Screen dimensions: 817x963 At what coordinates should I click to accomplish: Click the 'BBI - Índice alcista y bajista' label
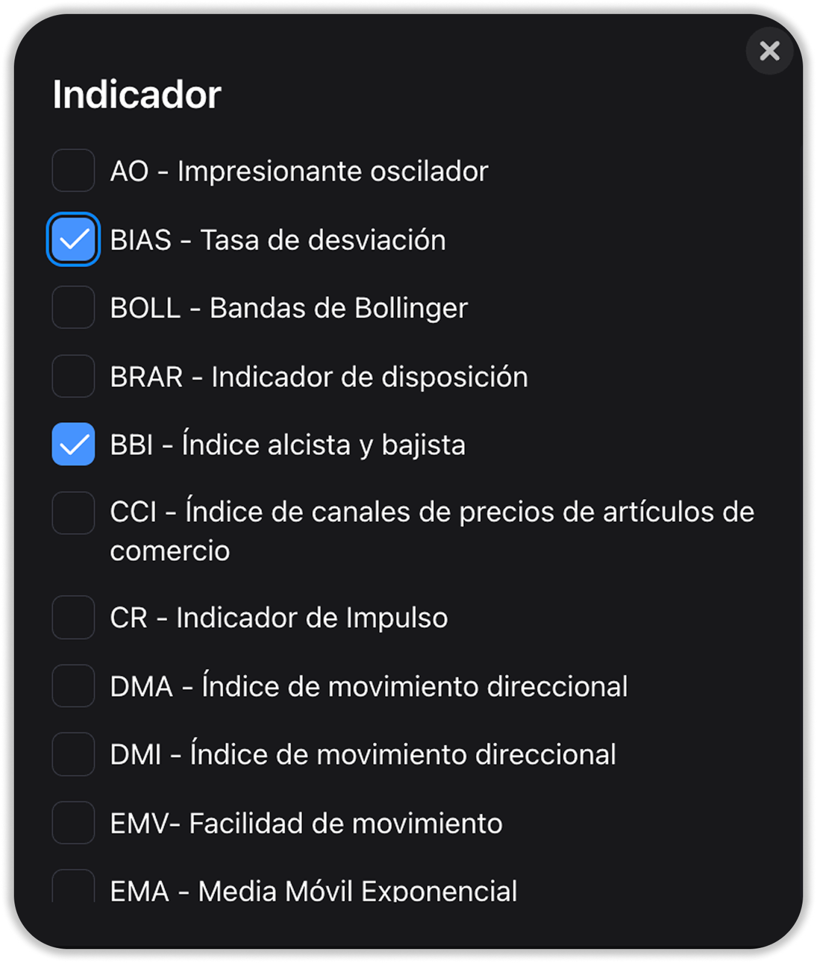pos(288,445)
